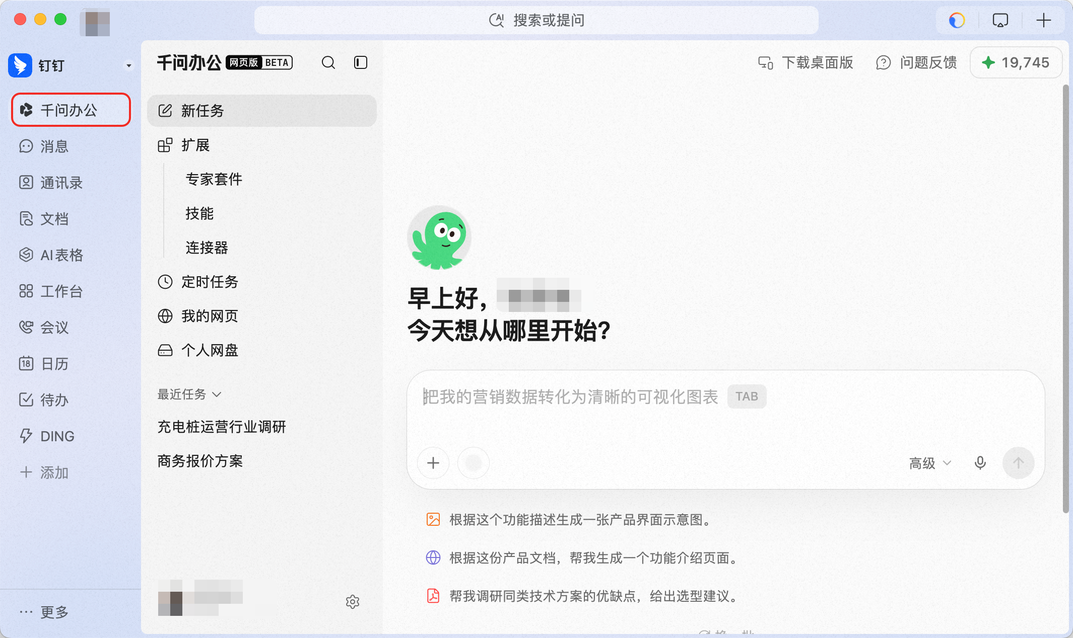Click the 千问办公 网页版 BETA title

(225, 62)
